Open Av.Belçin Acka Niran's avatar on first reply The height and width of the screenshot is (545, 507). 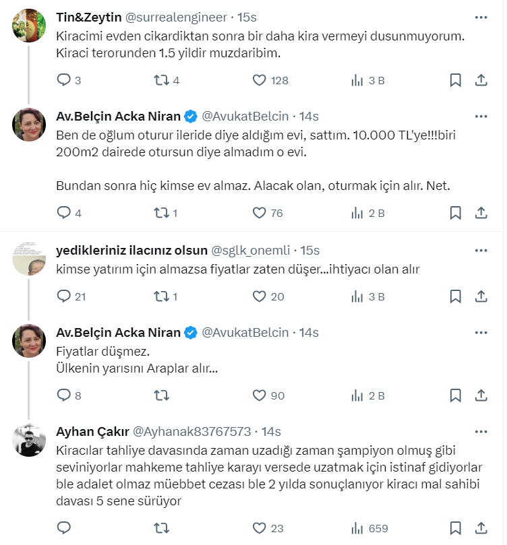click(x=30, y=124)
